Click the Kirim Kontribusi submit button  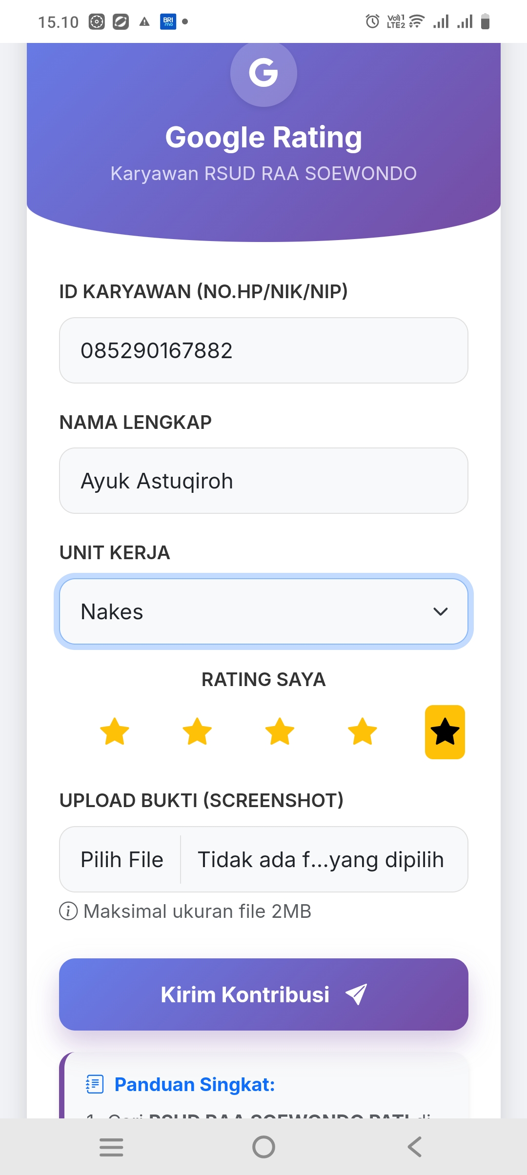coord(263,994)
